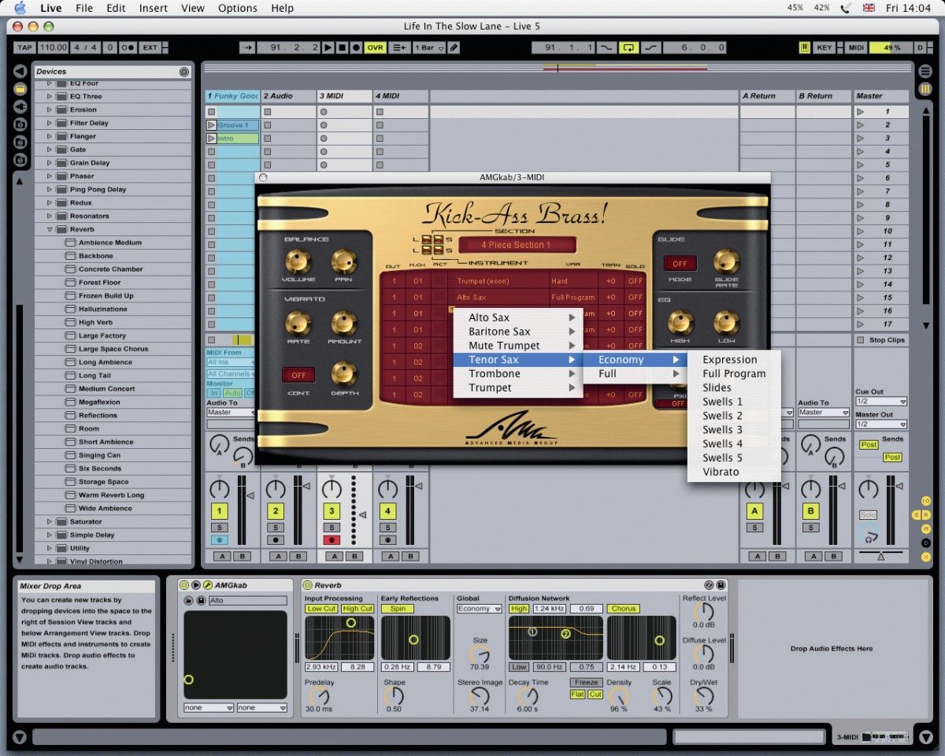Click the global Record button
Viewport: 945px width, 756px height.
coord(356,48)
